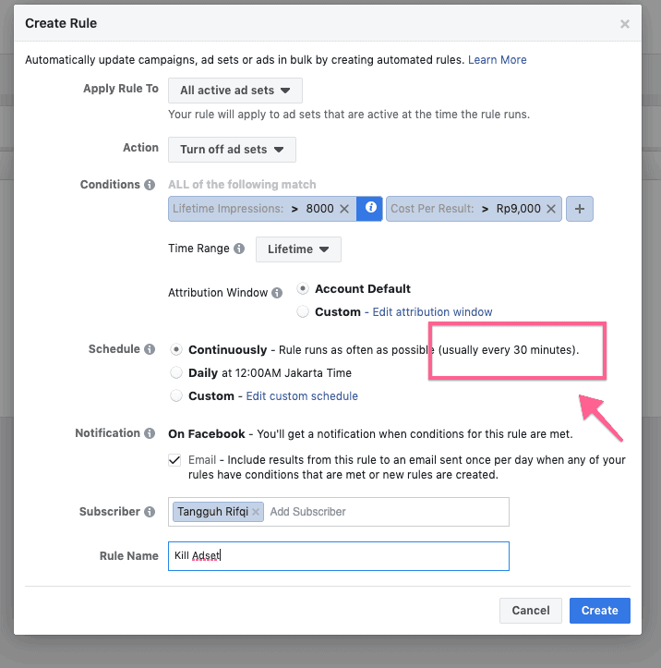Click the Create button
This screenshot has width=661, height=668.
(x=600, y=611)
